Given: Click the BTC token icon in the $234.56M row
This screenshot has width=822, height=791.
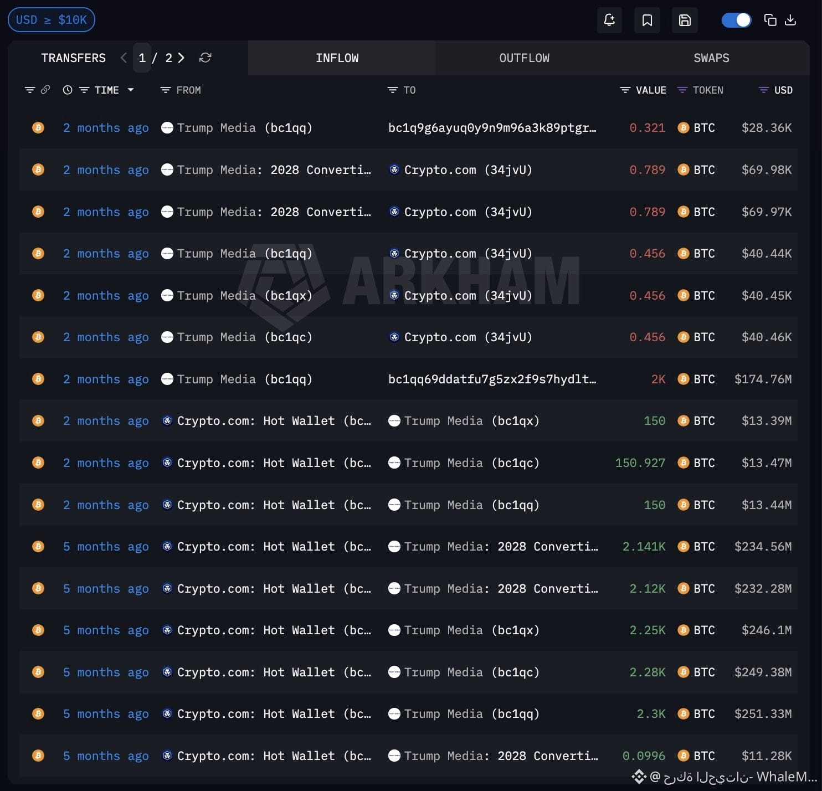Looking at the screenshot, I should (x=684, y=546).
